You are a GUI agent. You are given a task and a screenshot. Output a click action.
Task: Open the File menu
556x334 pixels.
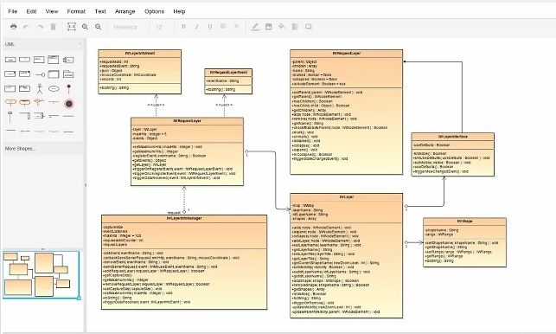(13, 11)
